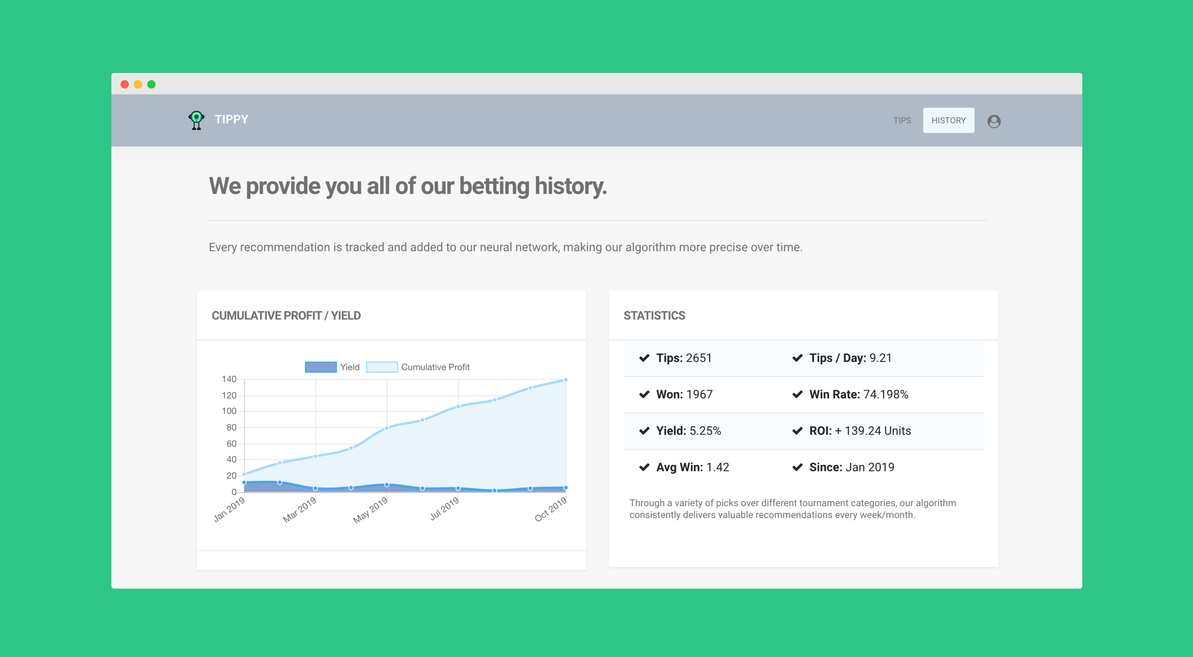Click the checkmark icon beside Avg Win

point(644,467)
